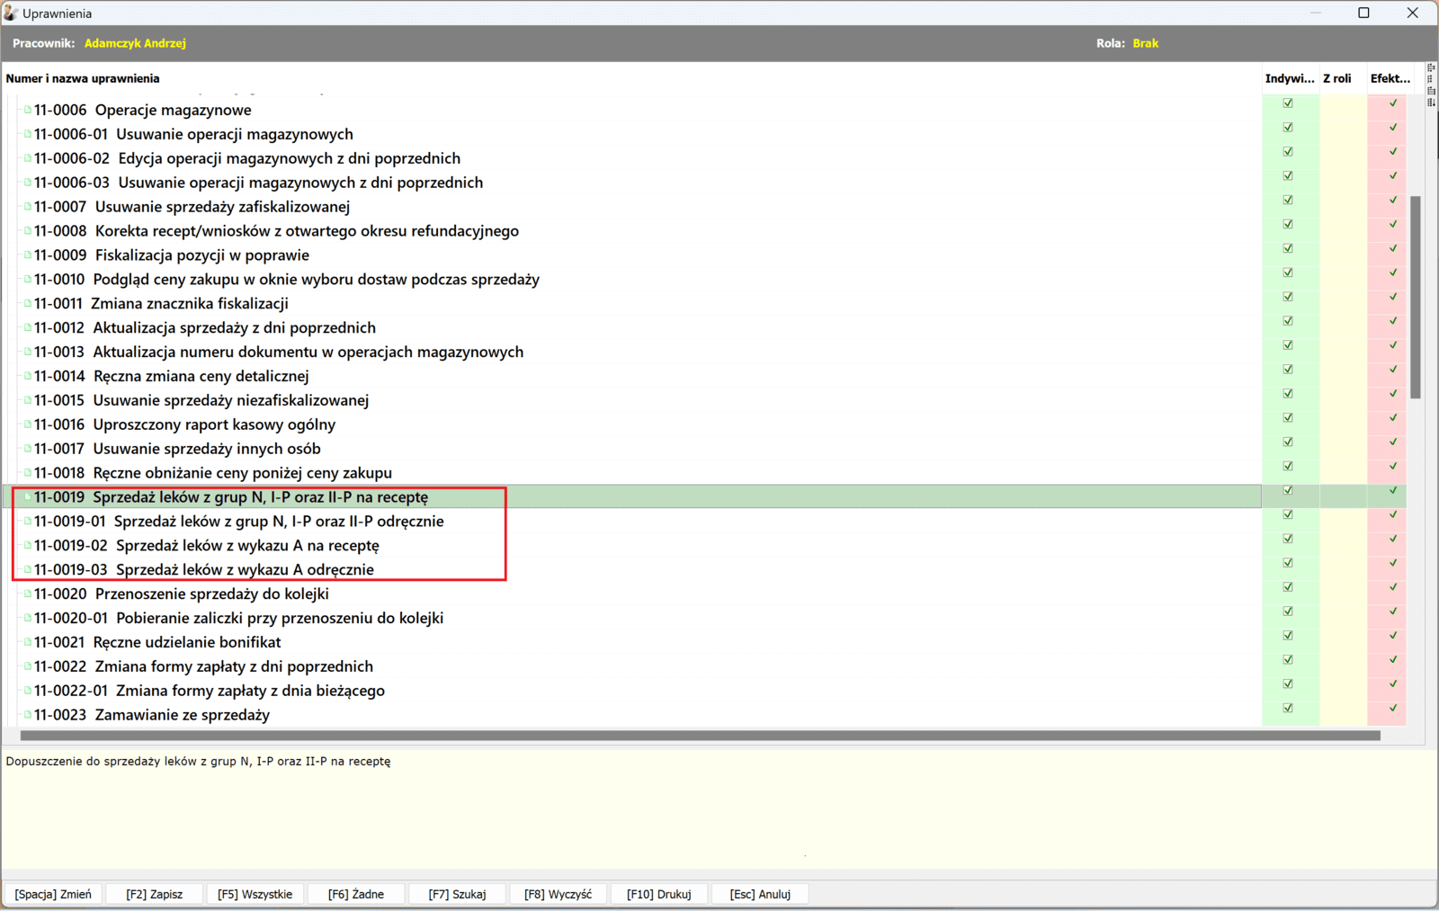Screen dimensions: 1439x911
Task: Select 11-0022-01 Zmiana formy zapłaty z dnia bieżącego
Action: [250, 691]
